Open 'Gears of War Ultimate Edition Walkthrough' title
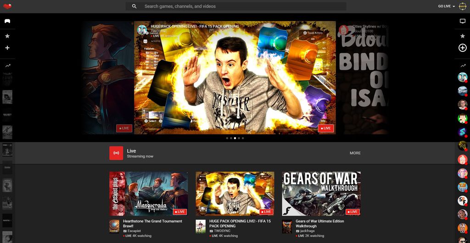 pos(320,224)
